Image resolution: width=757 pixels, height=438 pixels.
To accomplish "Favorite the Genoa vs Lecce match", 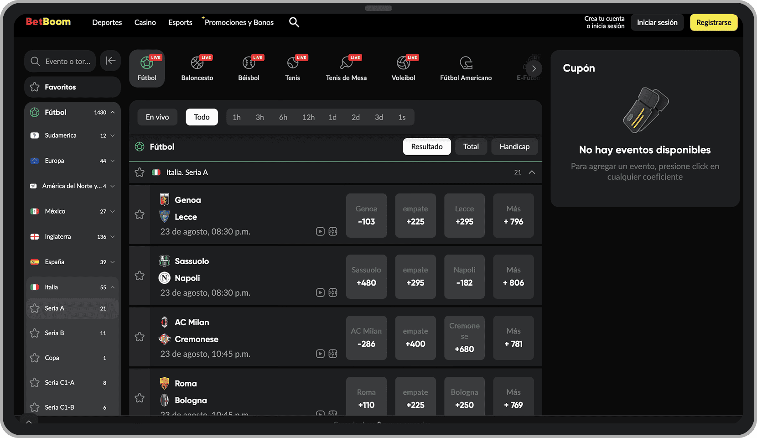I will [x=140, y=214].
